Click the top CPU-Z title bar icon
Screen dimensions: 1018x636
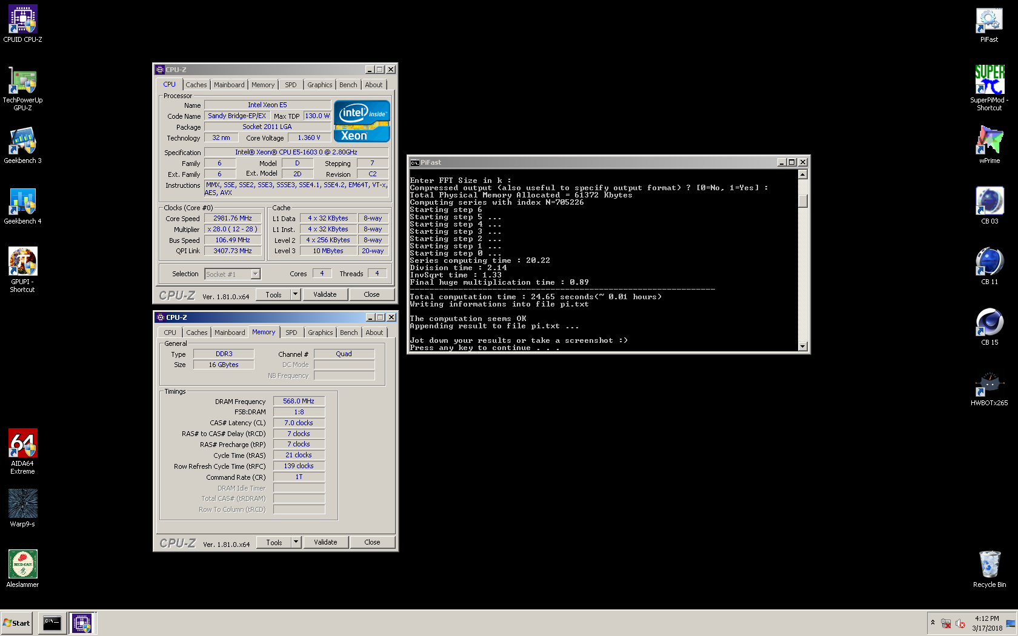160,70
